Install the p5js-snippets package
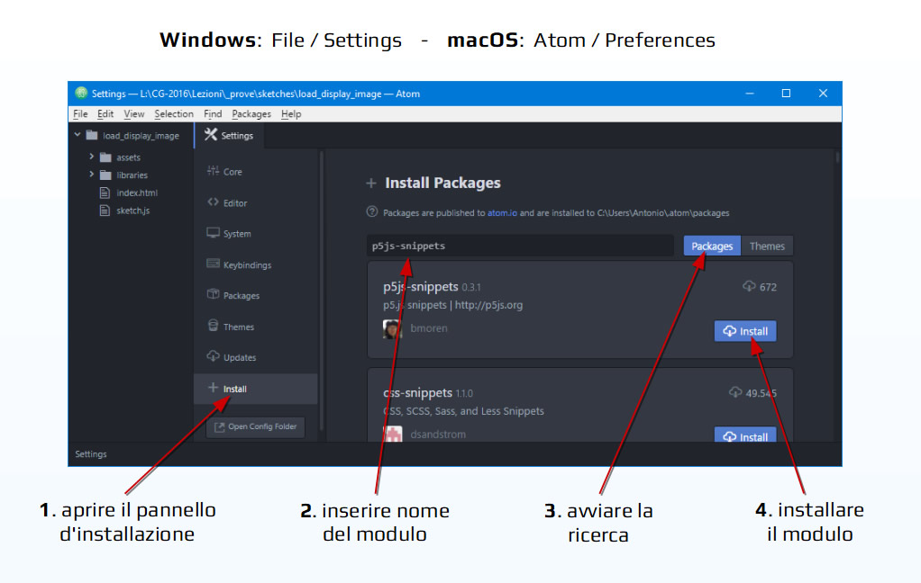Image resolution: width=921 pixels, height=583 pixels. [x=745, y=331]
